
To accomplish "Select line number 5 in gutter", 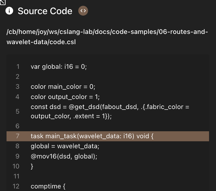I will coord(17,111).
